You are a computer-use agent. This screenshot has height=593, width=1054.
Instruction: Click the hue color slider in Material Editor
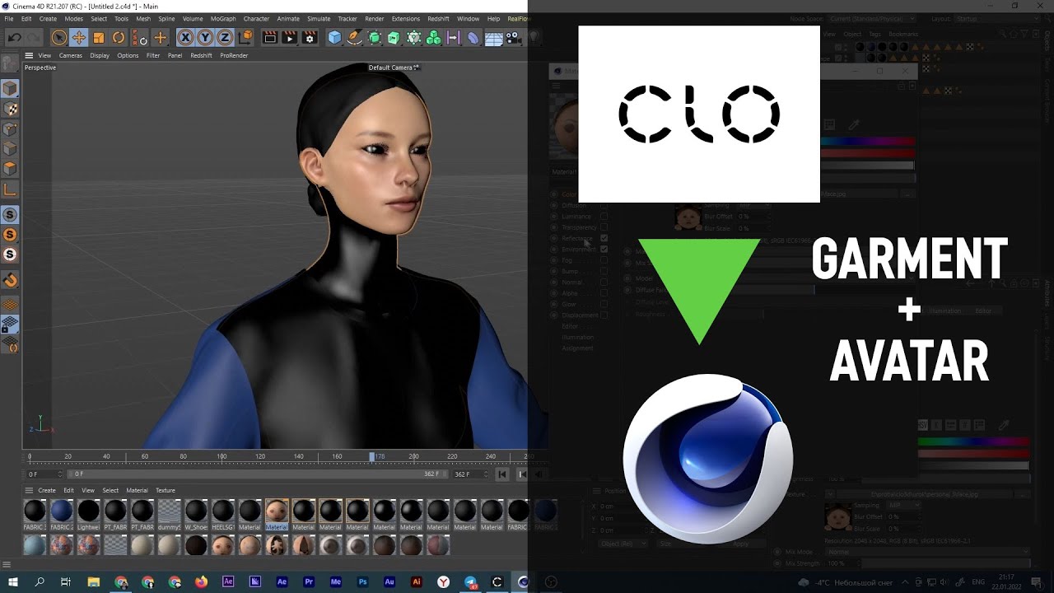tap(868, 142)
